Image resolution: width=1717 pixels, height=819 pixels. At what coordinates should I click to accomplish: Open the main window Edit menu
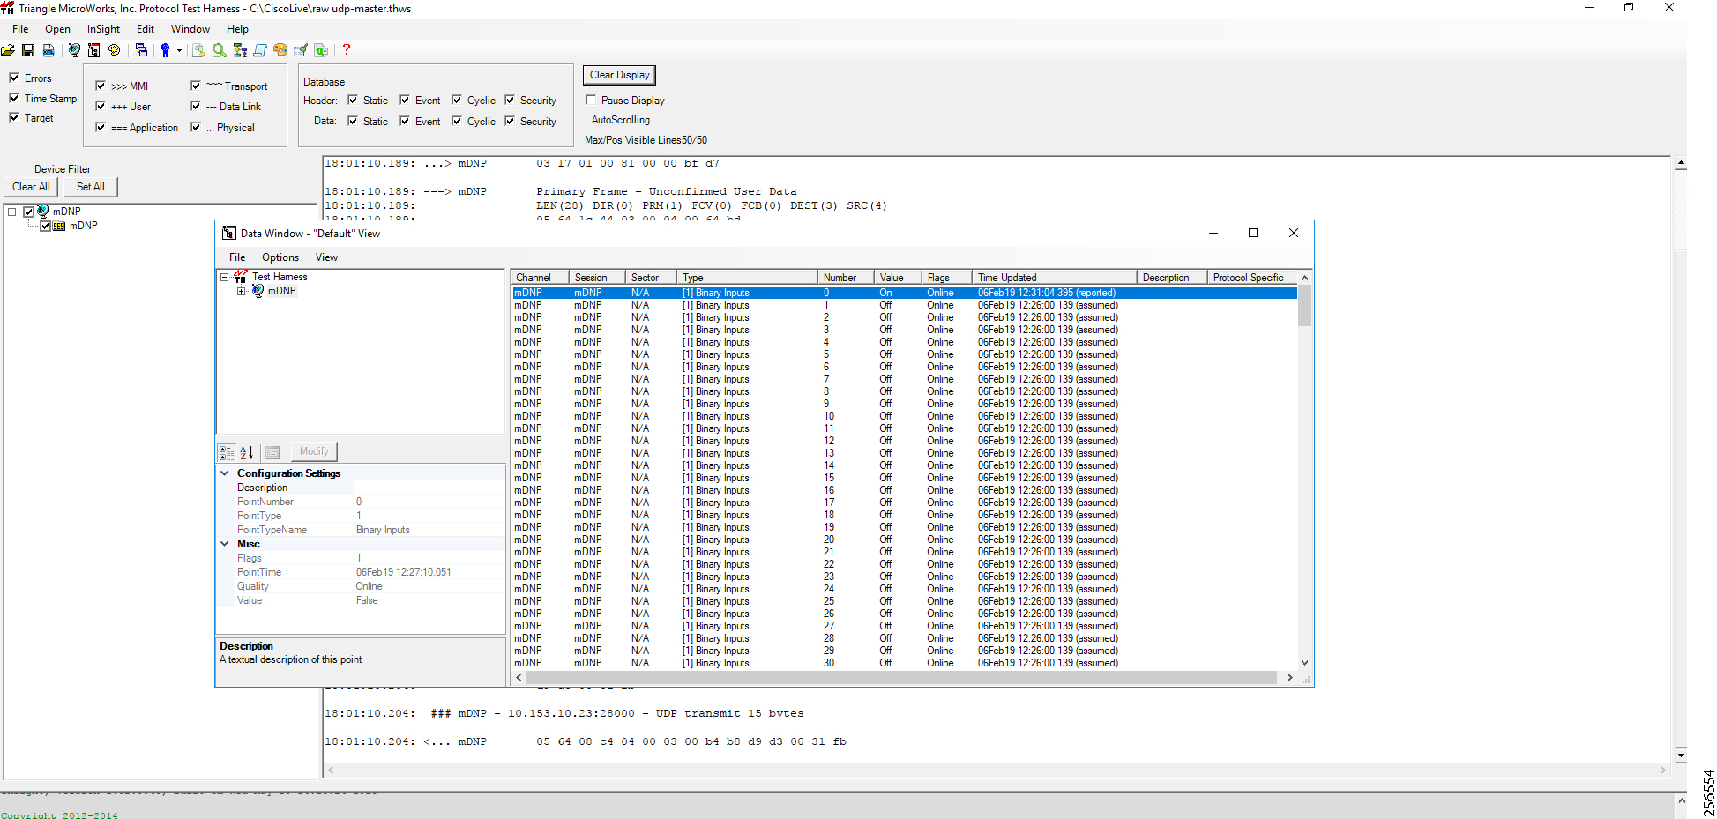pyautogui.click(x=146, y=29)
